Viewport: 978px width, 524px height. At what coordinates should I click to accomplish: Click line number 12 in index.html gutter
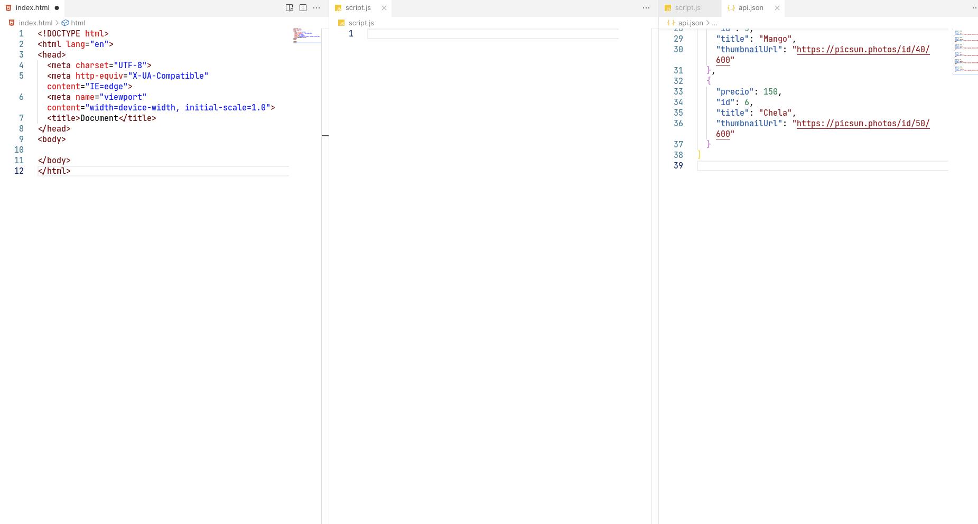pyautogui.click(x=19, y=171)
